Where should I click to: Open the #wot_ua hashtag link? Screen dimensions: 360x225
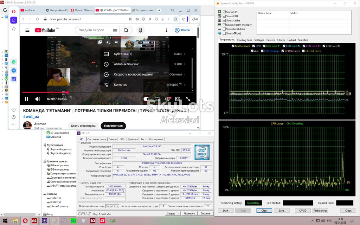(31, 117)
